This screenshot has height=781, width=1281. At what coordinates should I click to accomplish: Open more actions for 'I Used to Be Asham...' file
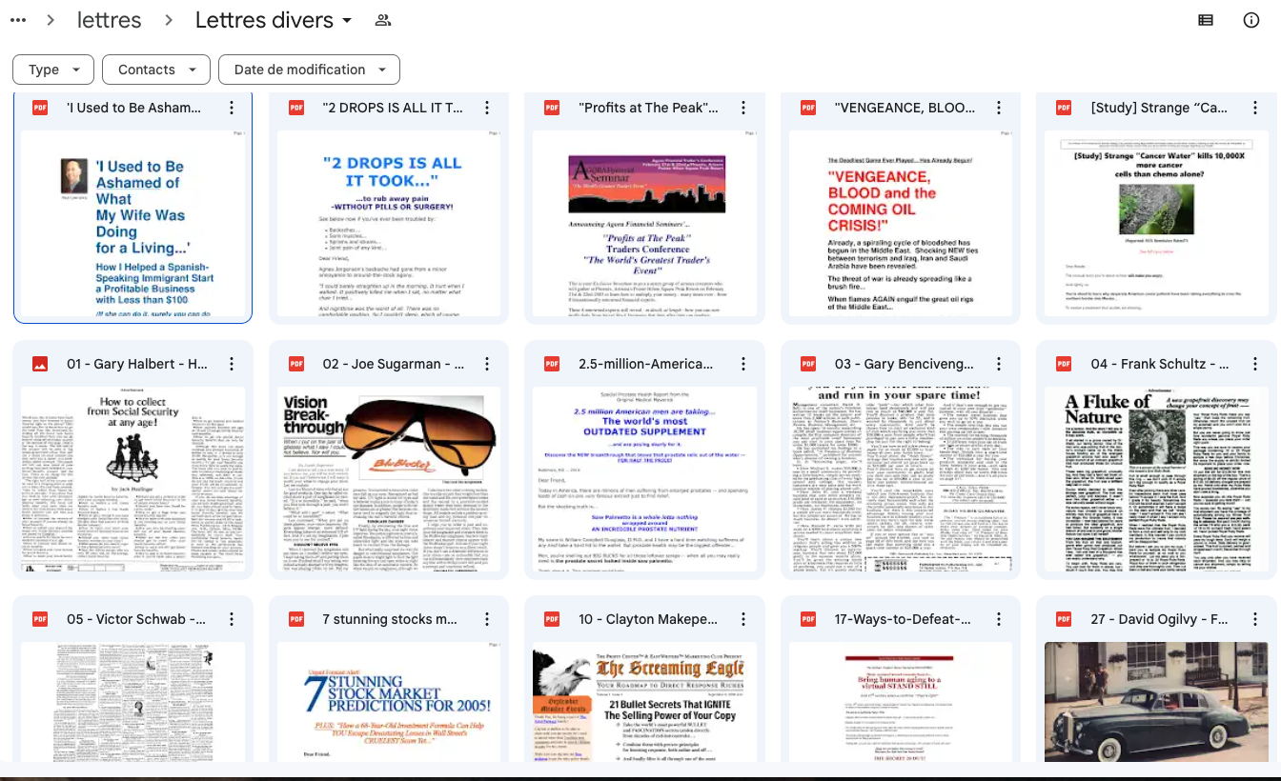coord(232,109)
